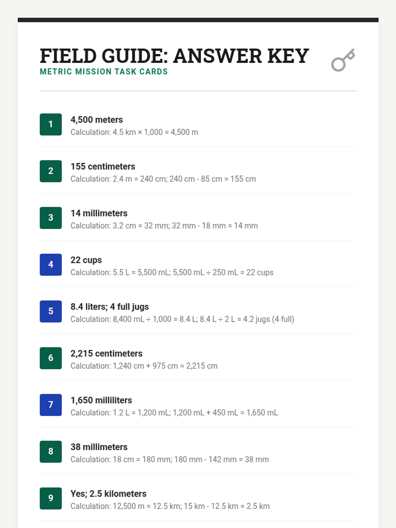Click the blue number 7 badge
The height and width of the screenshot is (528, 396).
(50, 405)
